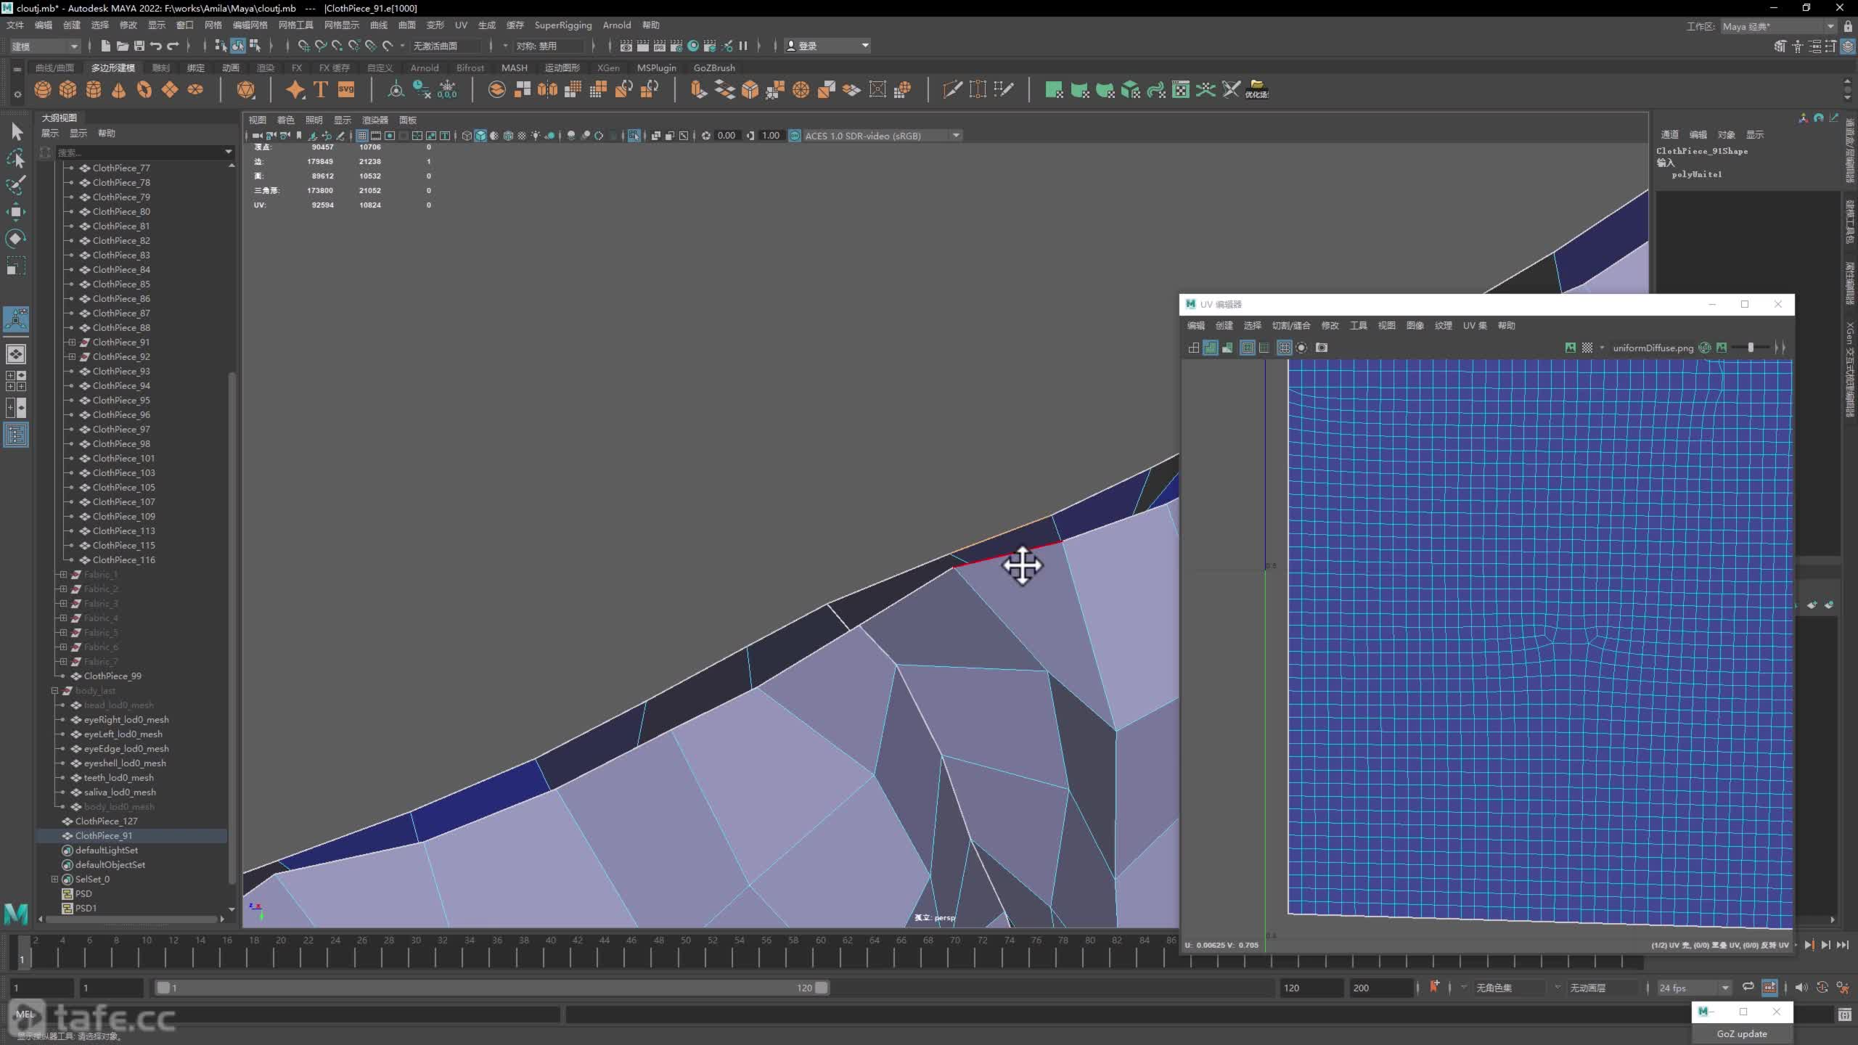
Task: Click the green planar UV mapping shelf icon
Action: tap(1054, 89)
